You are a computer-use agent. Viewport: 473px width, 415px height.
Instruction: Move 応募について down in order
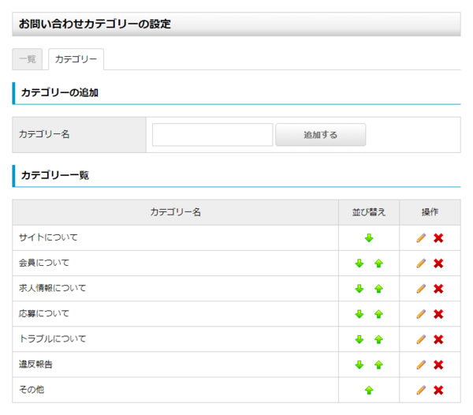coord(359,314)
